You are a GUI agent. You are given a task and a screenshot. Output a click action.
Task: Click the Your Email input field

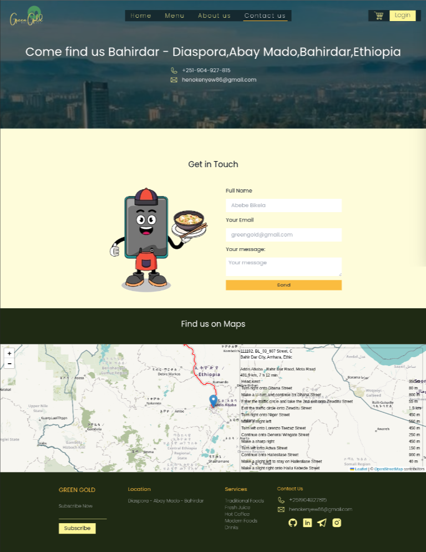point(283,235)
